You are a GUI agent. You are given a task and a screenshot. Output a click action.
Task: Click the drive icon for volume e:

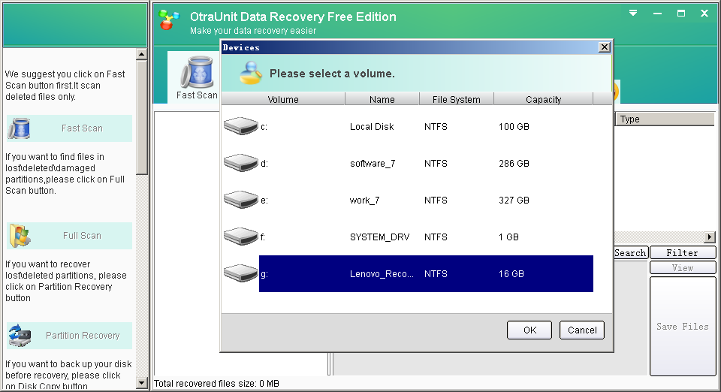pos(241,200)
